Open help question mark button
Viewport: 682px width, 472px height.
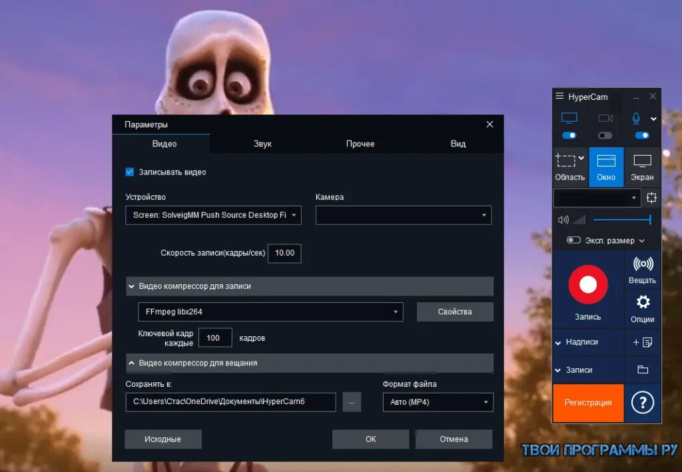[643, 403]
